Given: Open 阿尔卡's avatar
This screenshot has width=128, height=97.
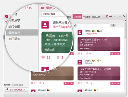Looking at the screenshot, I should coord(80,32).
